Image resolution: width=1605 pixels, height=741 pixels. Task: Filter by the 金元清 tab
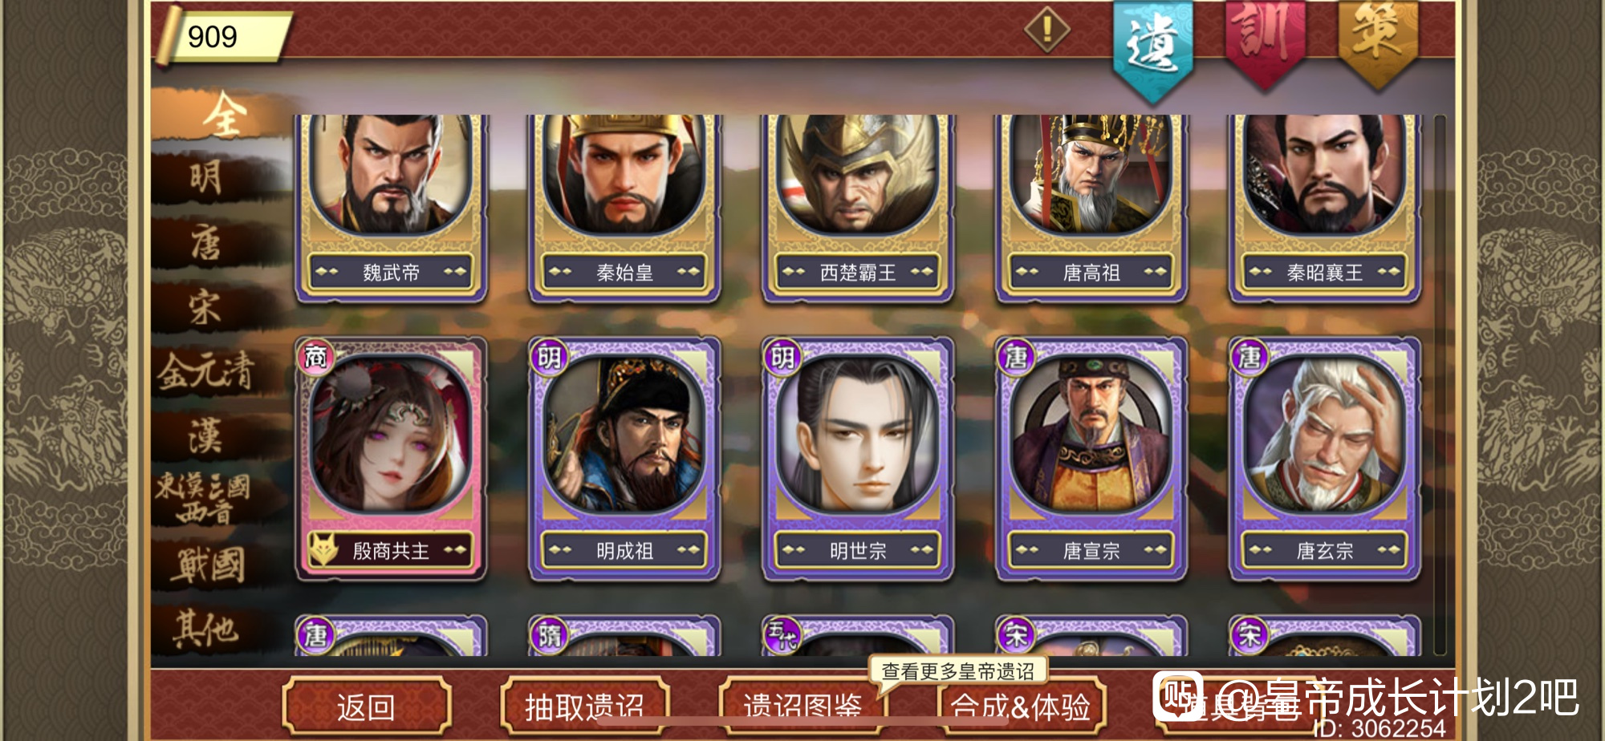[x=206, y=372]
